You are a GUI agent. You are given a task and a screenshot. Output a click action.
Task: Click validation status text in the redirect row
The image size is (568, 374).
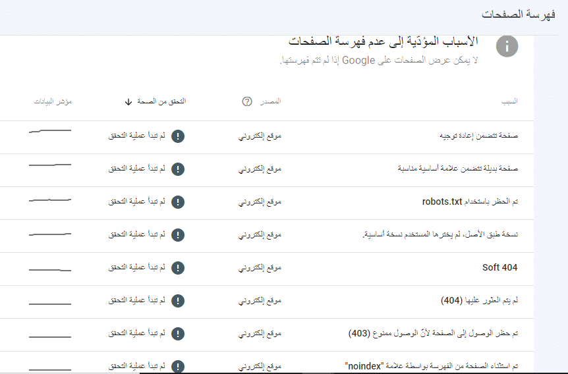[x=137, y=136]
